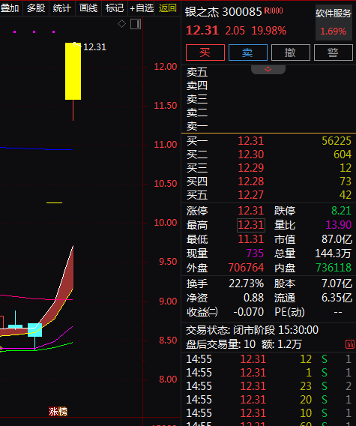Screen dimensions: 356x426
Task: Click the 8.00 price axis label
Action: click(x=168, y=379)
